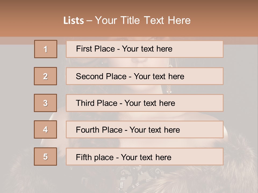The image size is (258, 193).
Task: Click the "First Place - Your text here" box
Action: point(145,49)
